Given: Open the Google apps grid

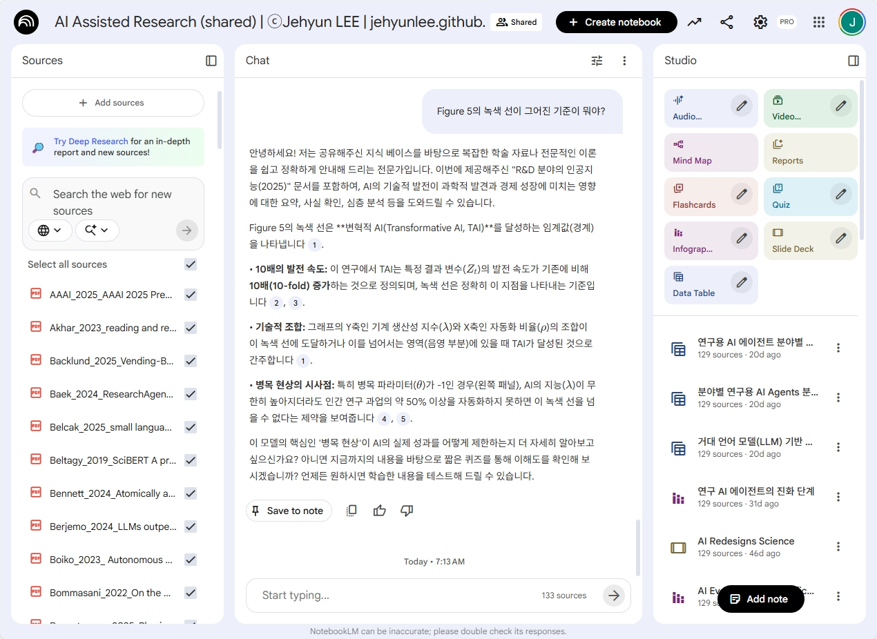Looking at the screenshot, I should [819, 22].
